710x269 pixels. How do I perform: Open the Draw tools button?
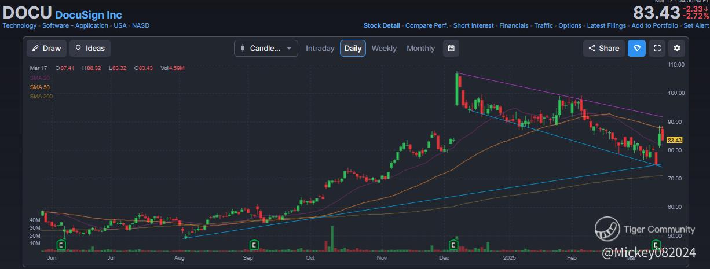[x=47, y=48]
